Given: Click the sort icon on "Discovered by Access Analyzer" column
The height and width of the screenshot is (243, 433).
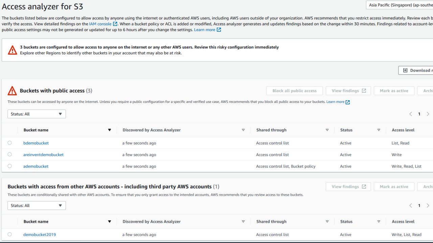Looking at the screenshot, I should (x=243, y=130).
